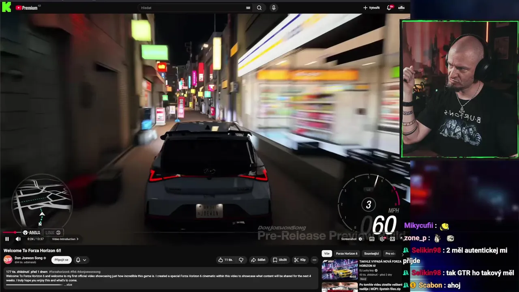This screenshot has width=519, height=292.
Task: Click the #donjoewonsong hashtag
Action: [88, 271]
